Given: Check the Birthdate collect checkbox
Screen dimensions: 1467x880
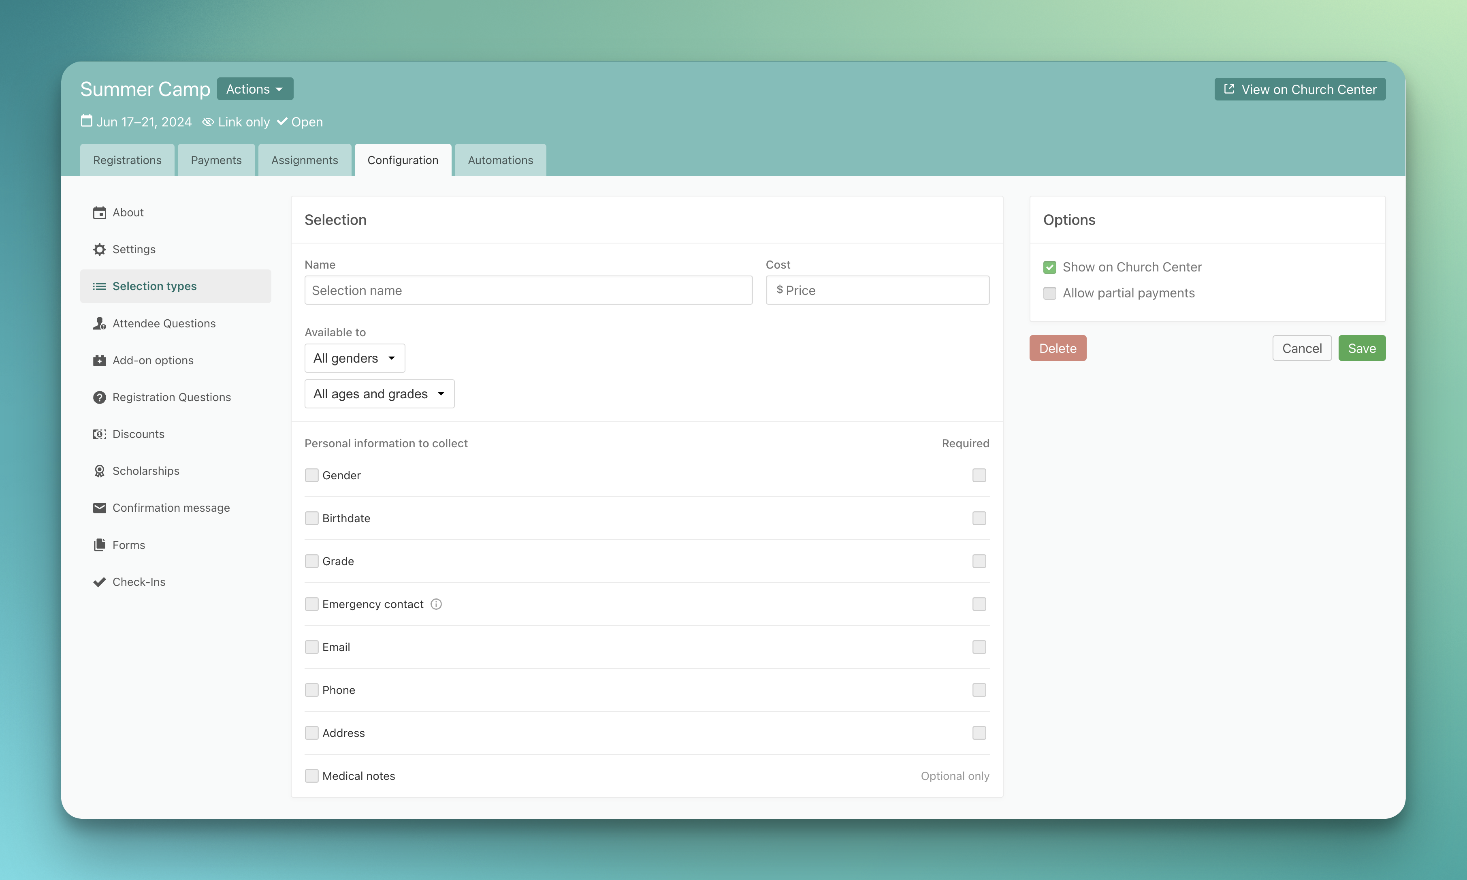Looking at the screenshot, I should pyautogui.click(x=312, y=518).
